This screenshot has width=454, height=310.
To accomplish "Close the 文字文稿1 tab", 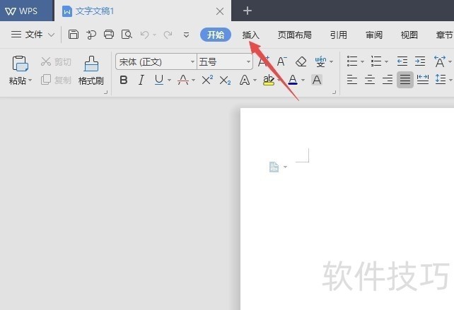I will click(220, 11).
